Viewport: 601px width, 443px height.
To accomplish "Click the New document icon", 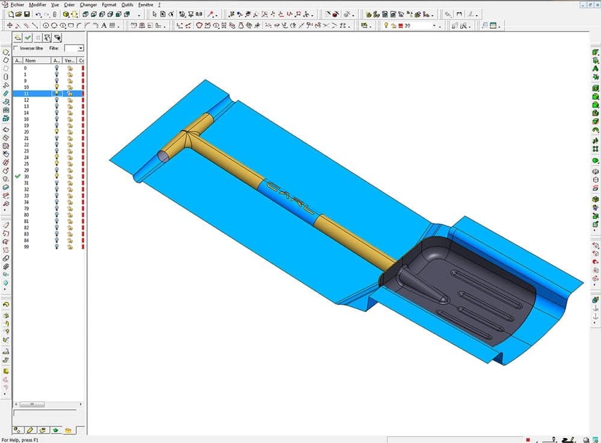I will click(11, 14).
